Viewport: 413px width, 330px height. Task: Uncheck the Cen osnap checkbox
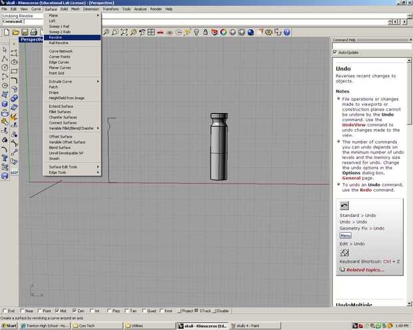pyautogui.click(x=75, y=311)
